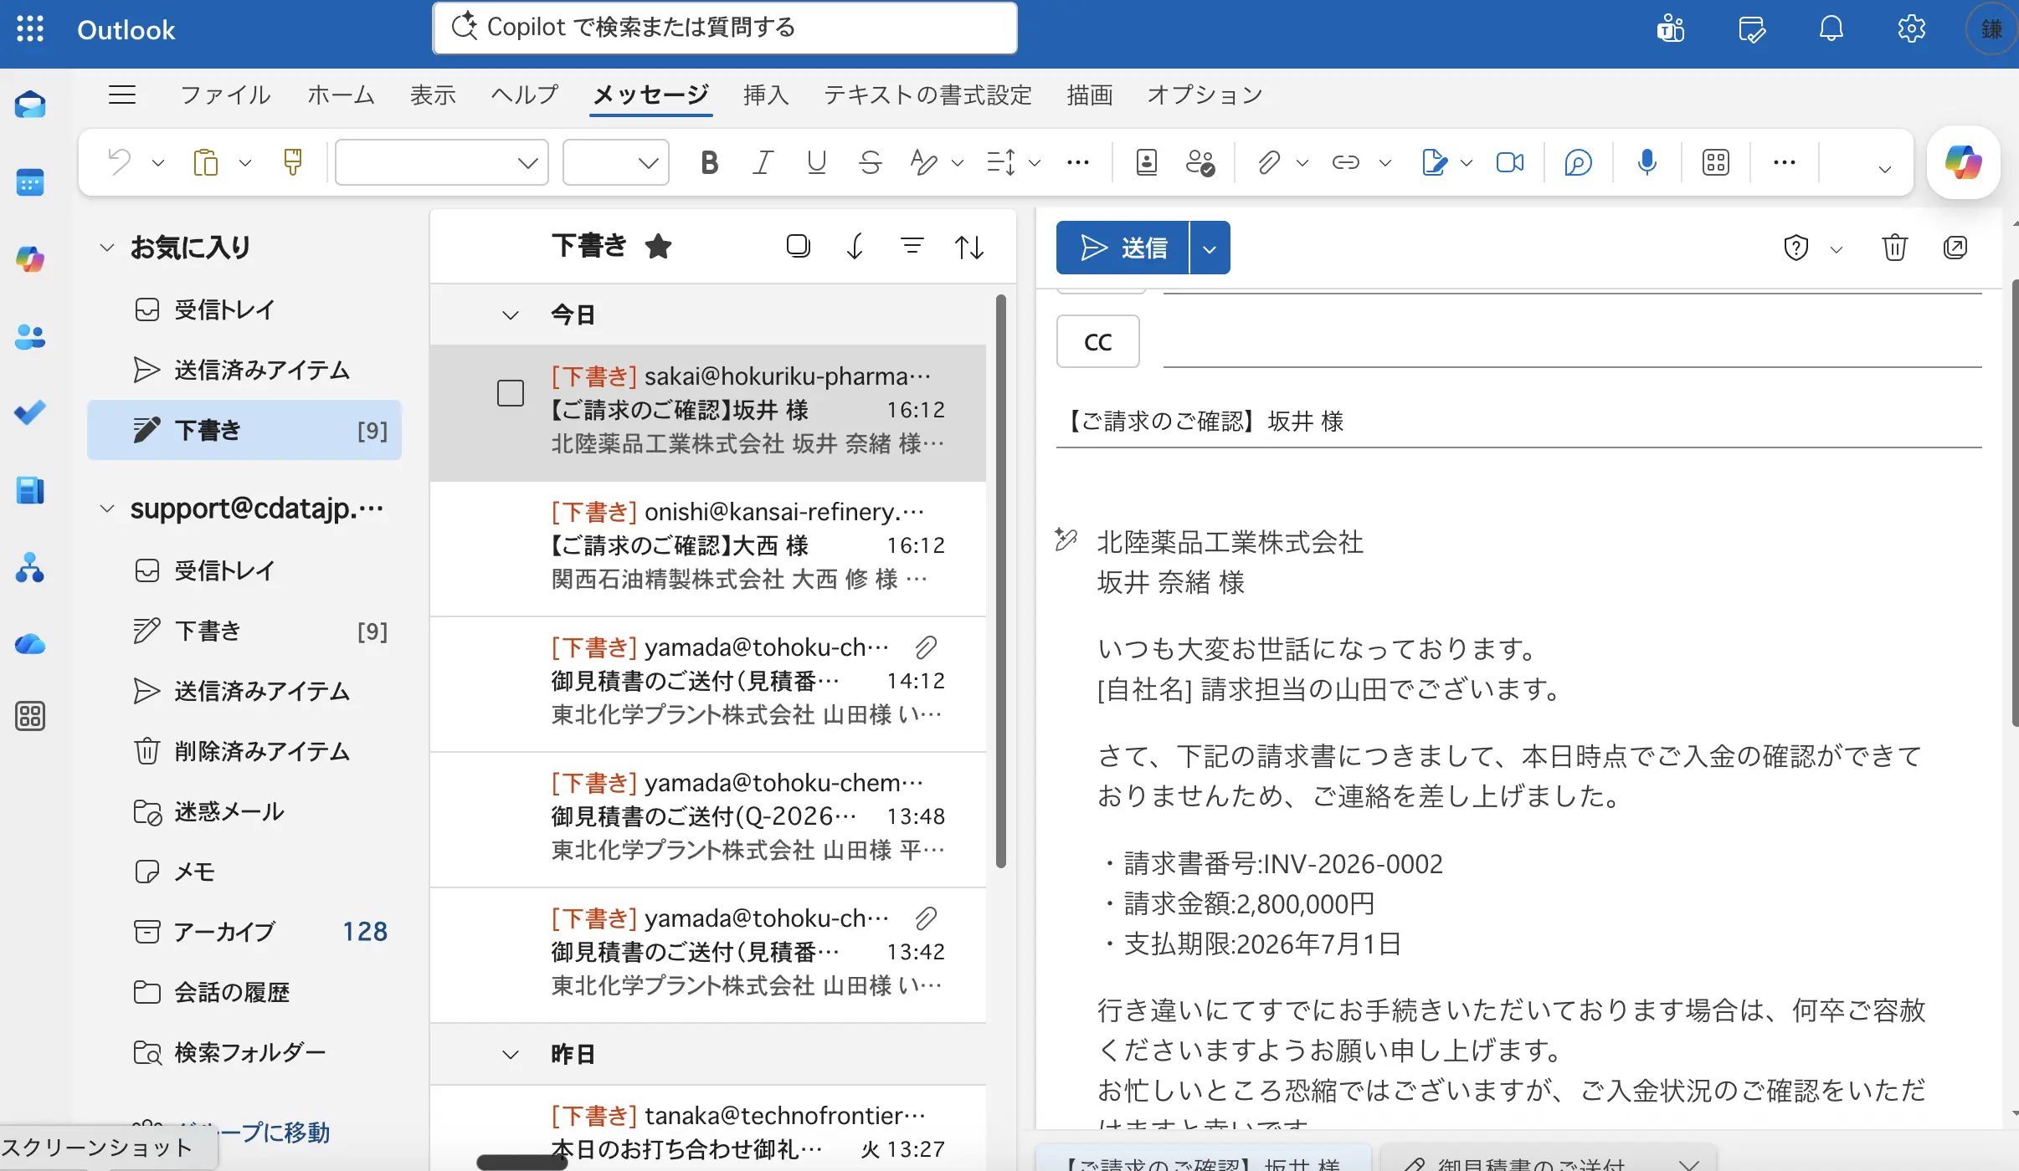The height and width of the screenshot is (1171, 2019).
Task: Toggle strikethrough formatting
Action: tap(871, 161)
